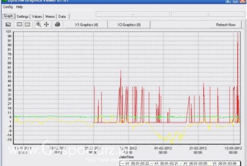Click the printer icon

[57, 24]
